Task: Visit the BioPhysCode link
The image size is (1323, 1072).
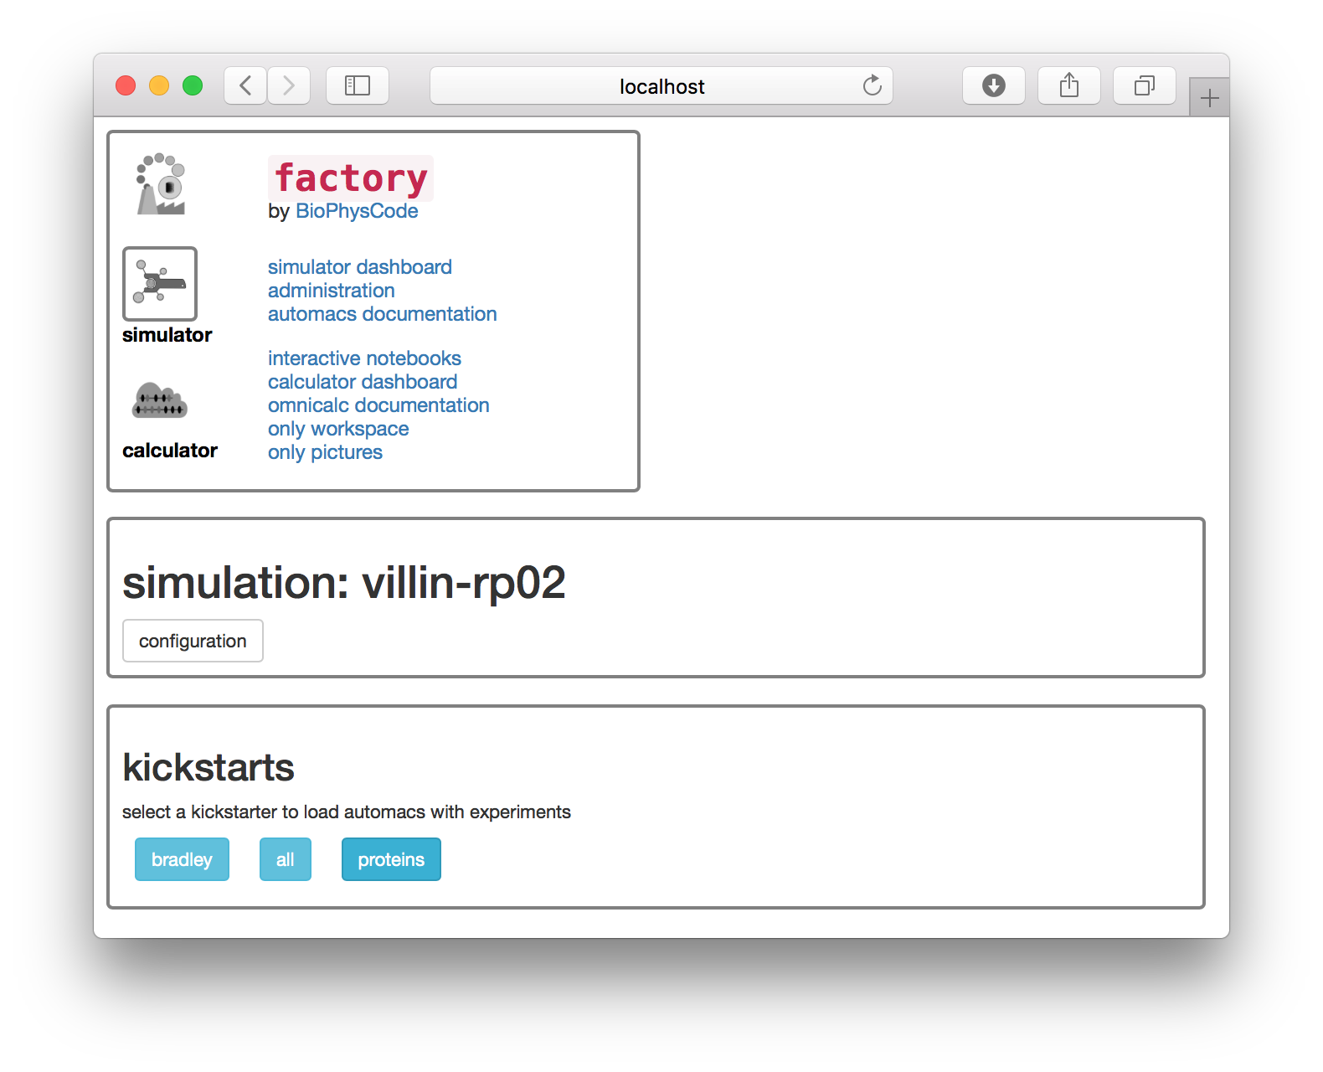Action: (357, 211)
